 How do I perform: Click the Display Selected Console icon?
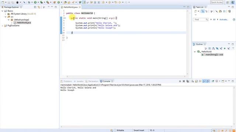coord(217,81)
